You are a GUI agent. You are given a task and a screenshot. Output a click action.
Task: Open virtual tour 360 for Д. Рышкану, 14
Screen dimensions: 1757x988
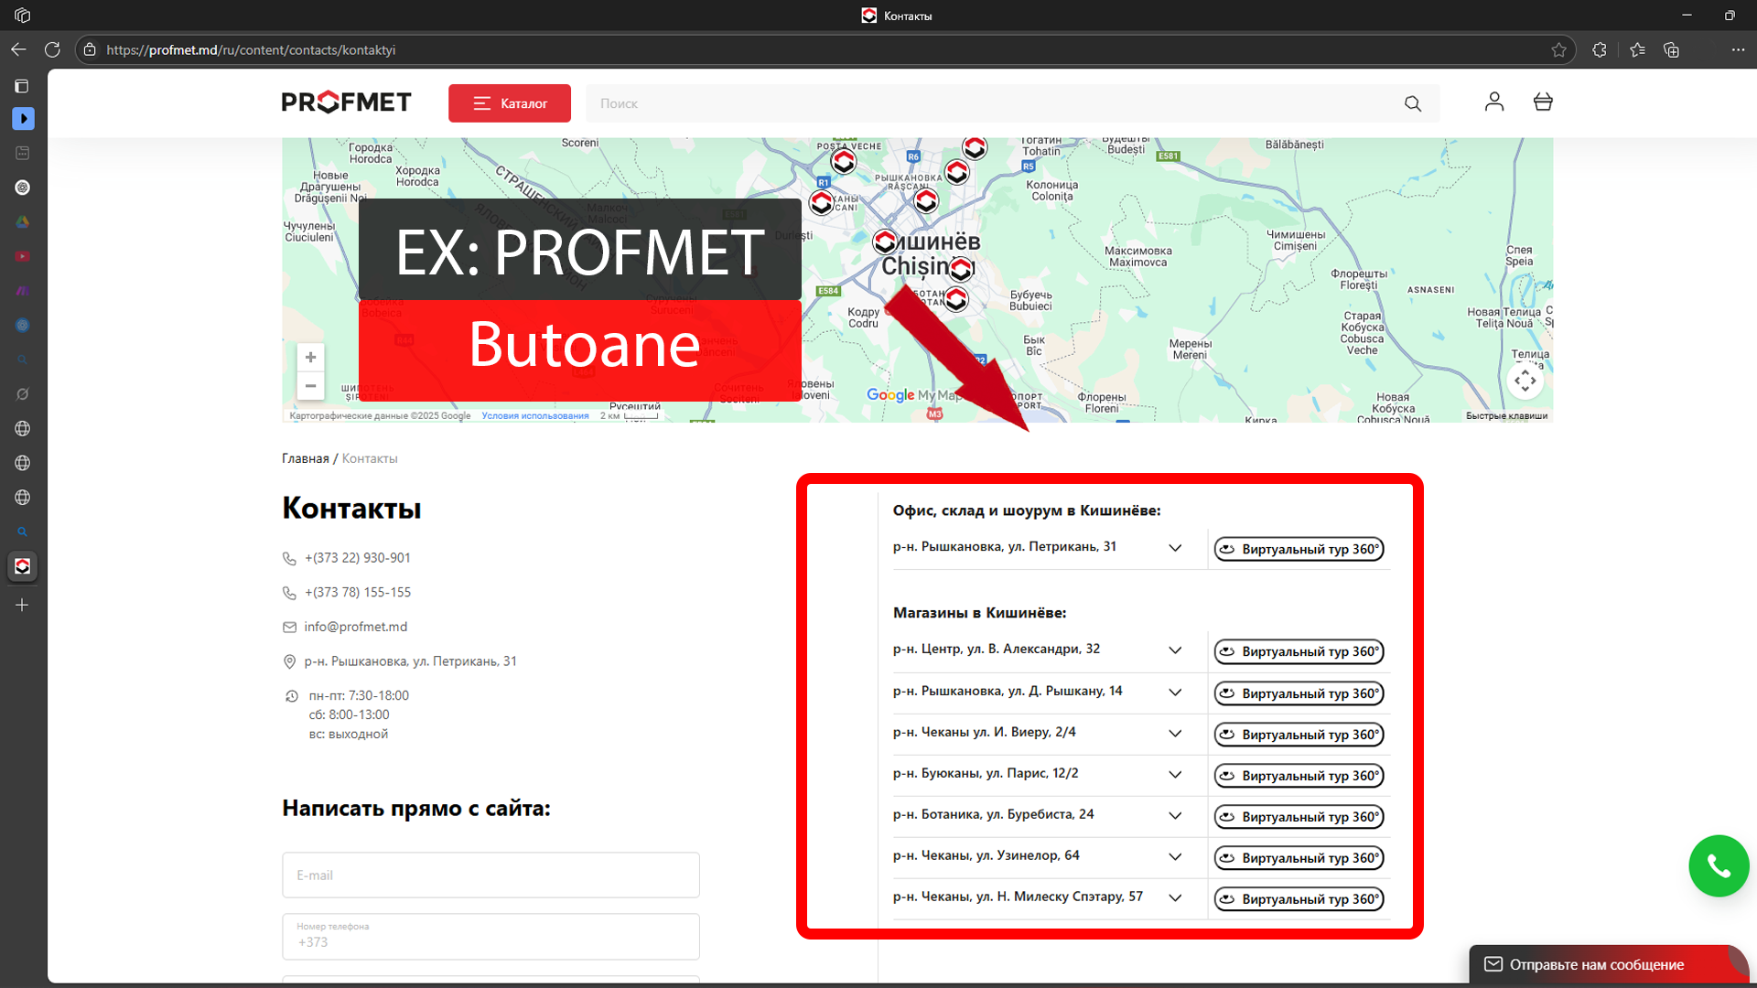[x=1299, y=693]
